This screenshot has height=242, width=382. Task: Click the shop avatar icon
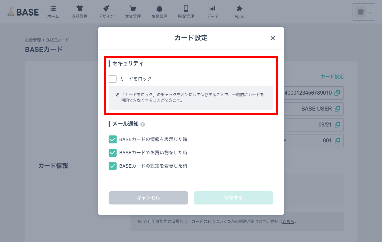coord(361,12)
